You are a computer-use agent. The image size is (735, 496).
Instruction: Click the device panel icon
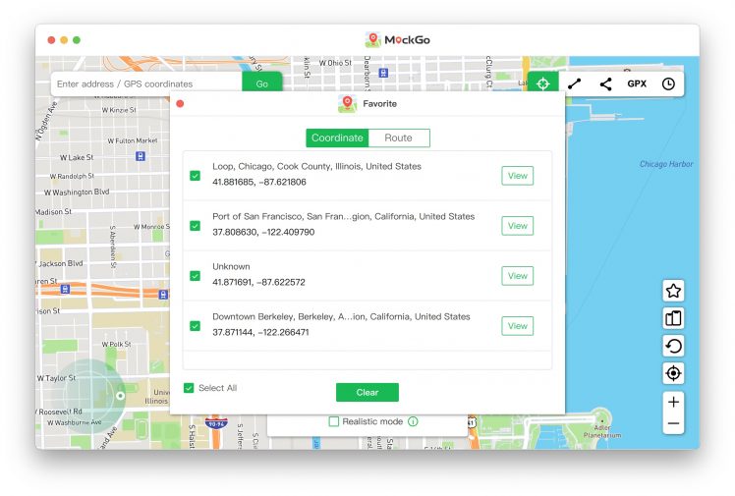click(673, 318)
